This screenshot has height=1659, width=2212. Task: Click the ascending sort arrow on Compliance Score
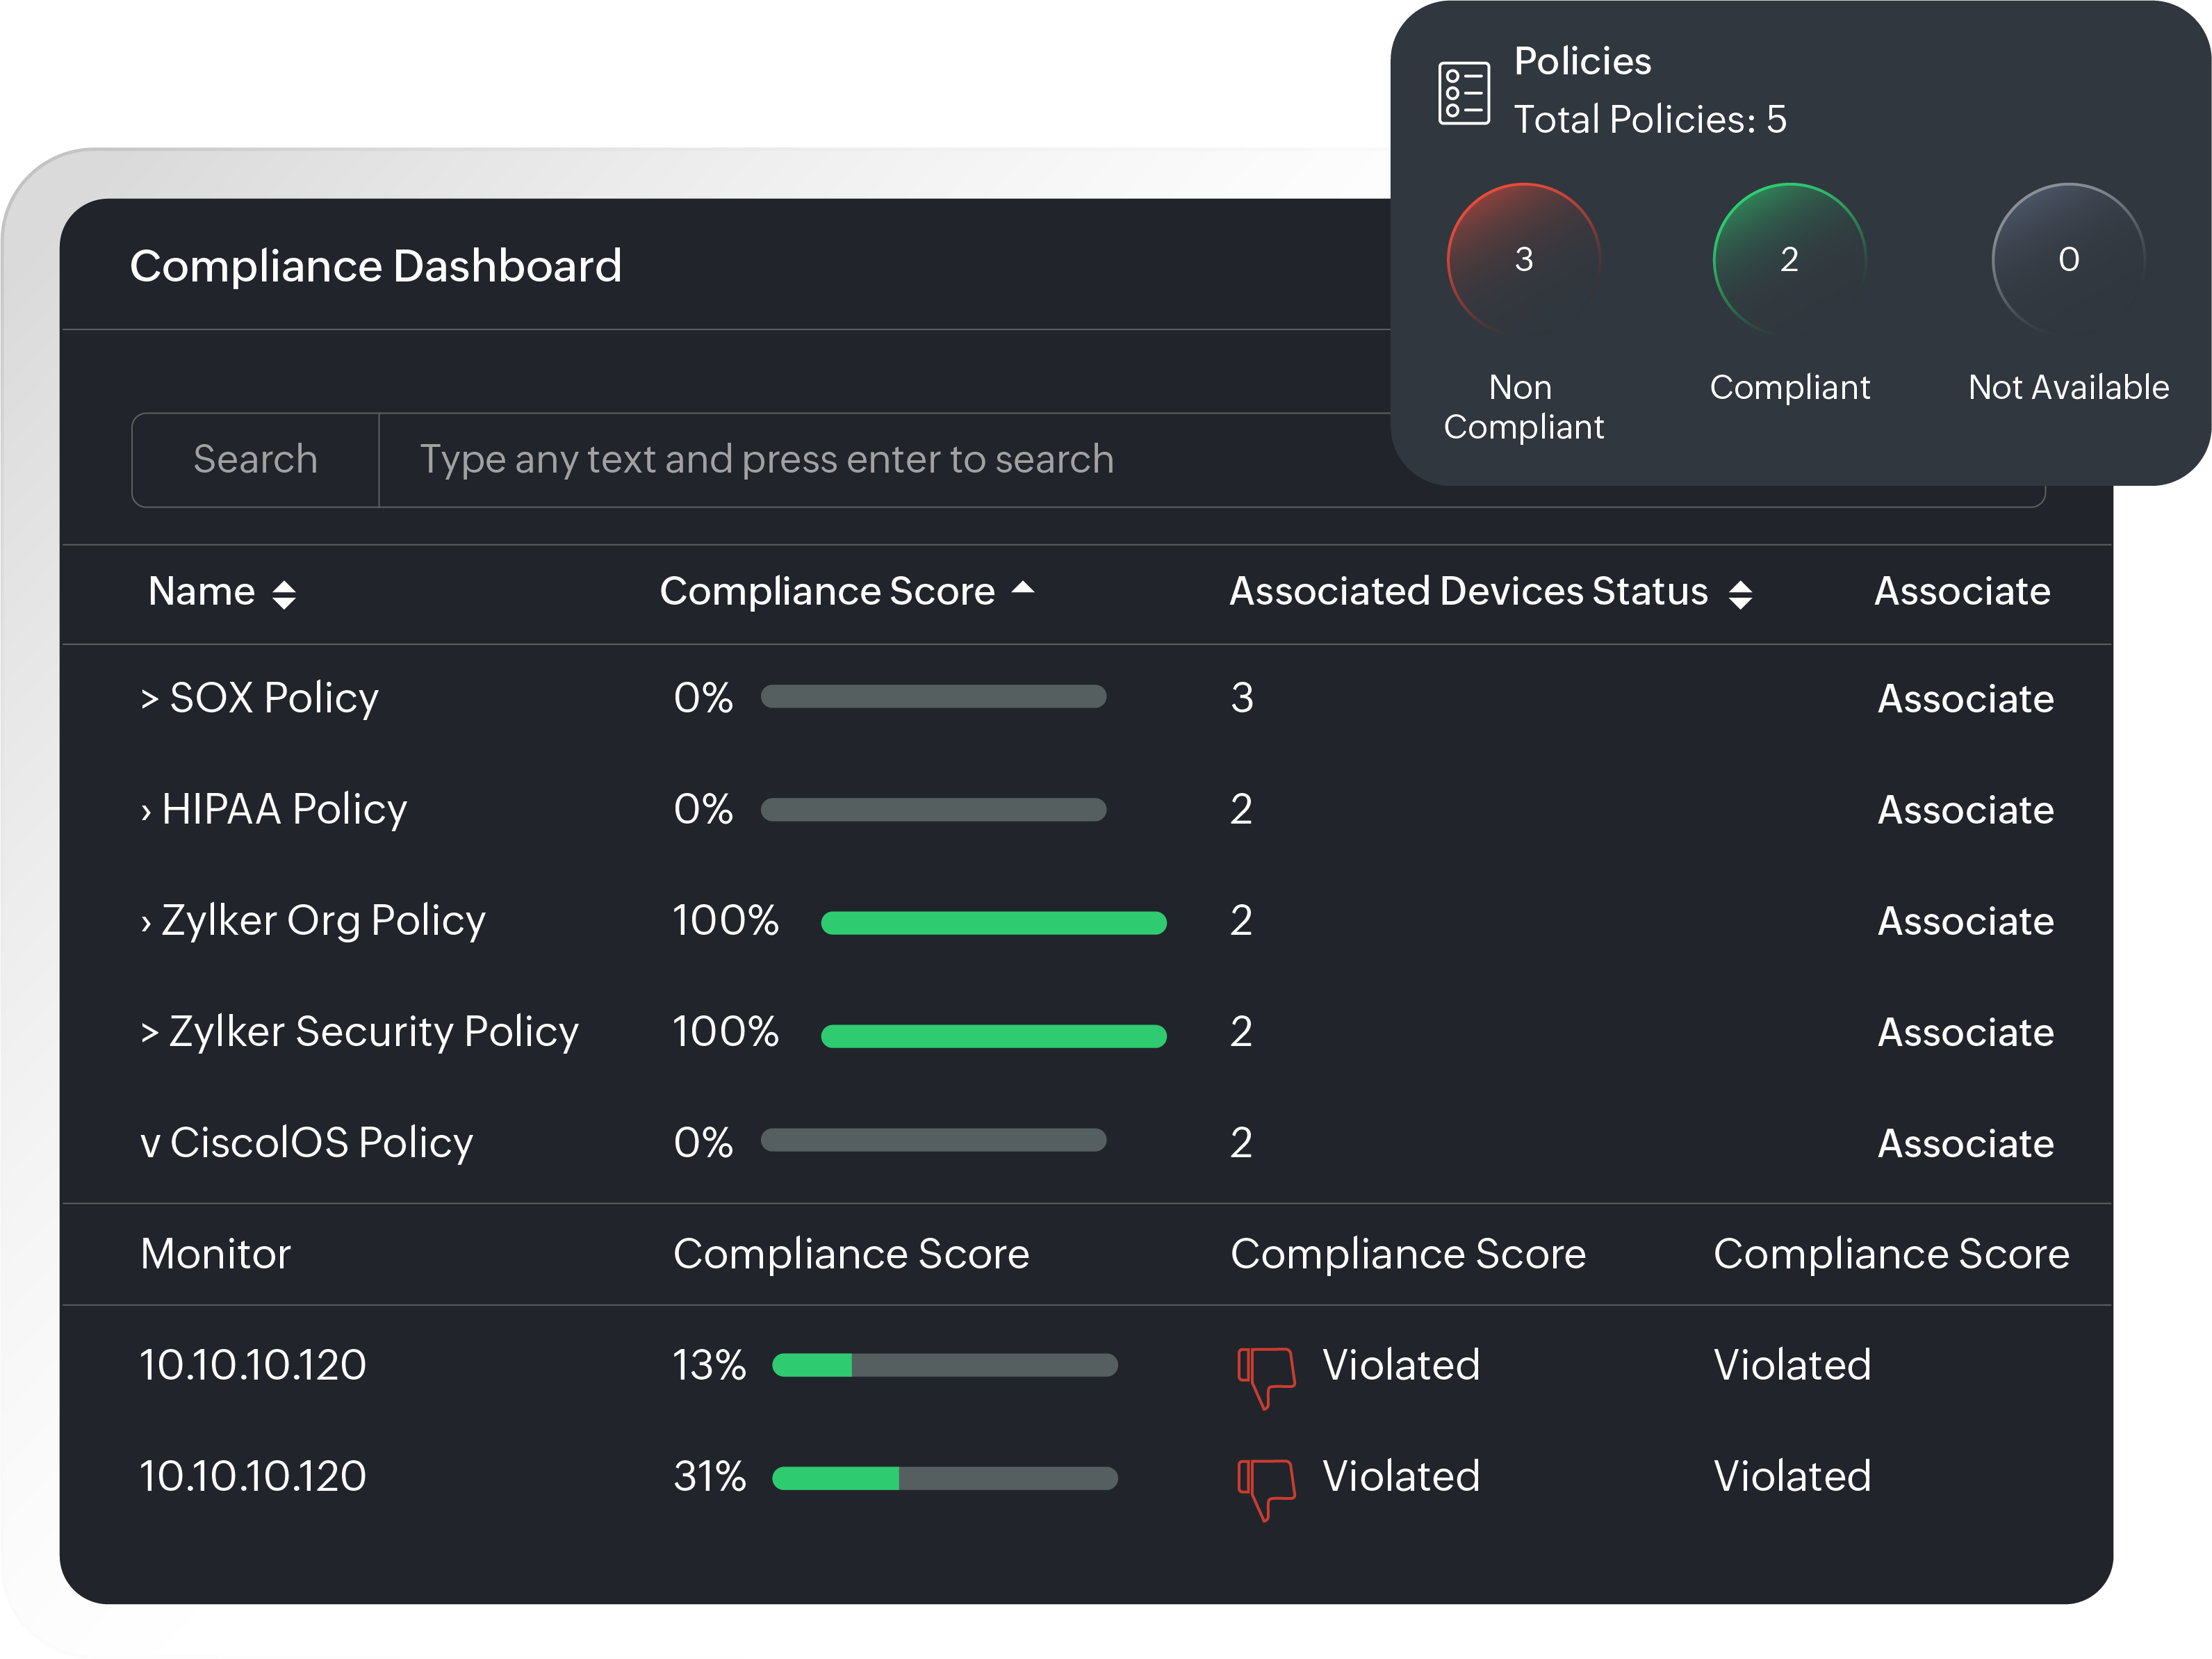click(x=1023, y=589)
